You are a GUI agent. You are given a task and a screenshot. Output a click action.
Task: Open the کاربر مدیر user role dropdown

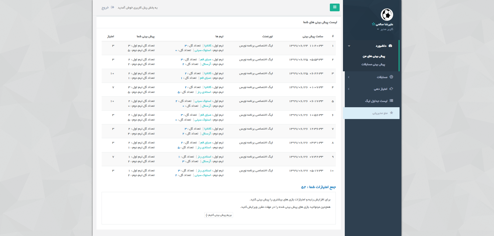pyautogui.click(x=385, y=29)
